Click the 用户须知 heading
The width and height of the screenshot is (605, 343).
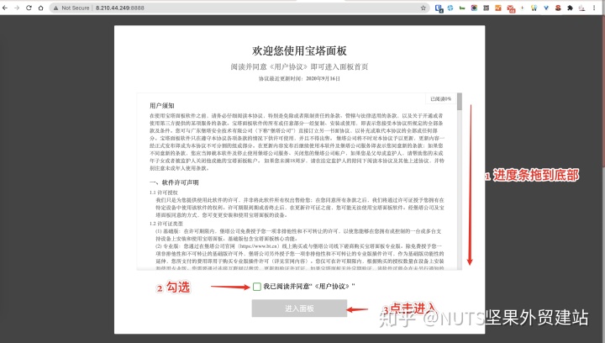[x=162, y=106]
